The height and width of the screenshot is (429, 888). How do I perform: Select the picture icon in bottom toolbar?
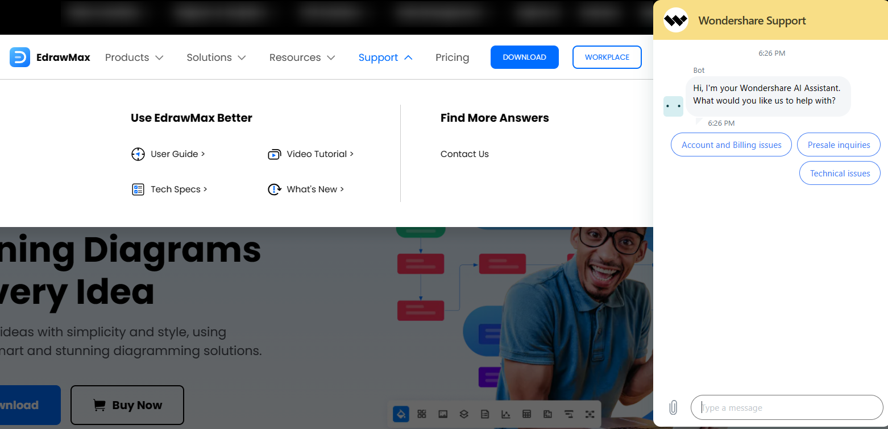pos(443,414)
